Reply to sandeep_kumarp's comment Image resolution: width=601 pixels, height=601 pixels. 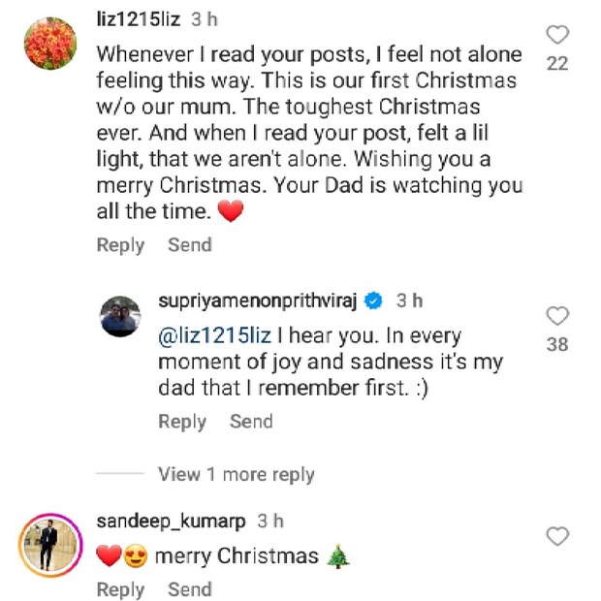coord(120,589)
